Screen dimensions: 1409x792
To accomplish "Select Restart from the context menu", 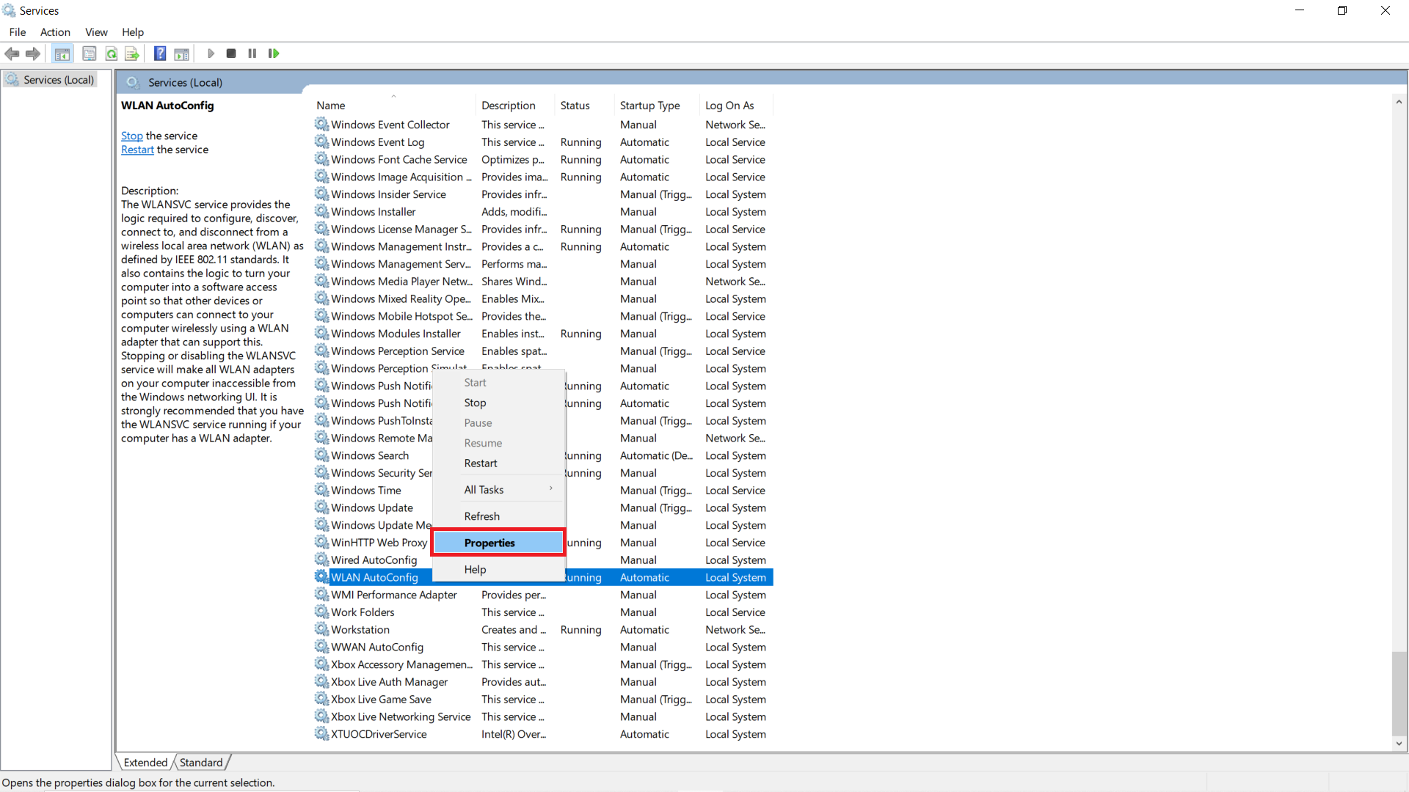I will point(481,462).
